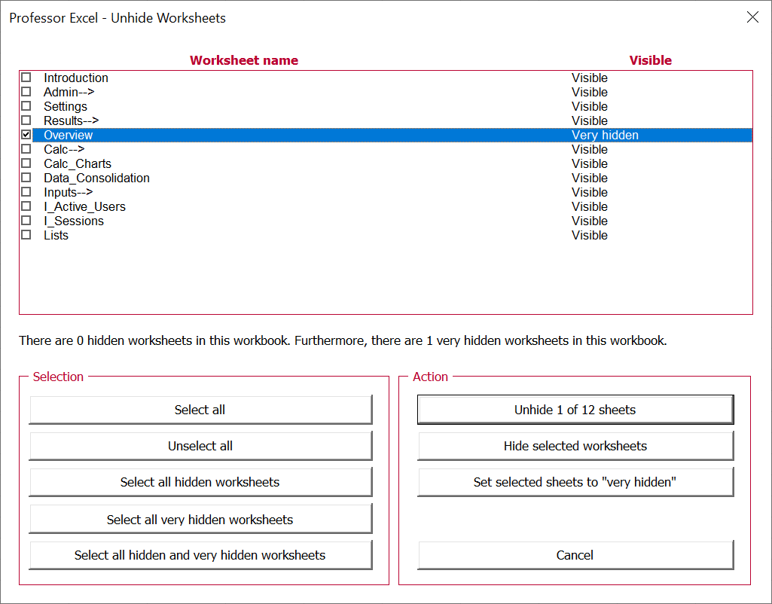Check the Lists worksheet checkbox
This screenshot has height=604, width=772.
click(26, 235)
